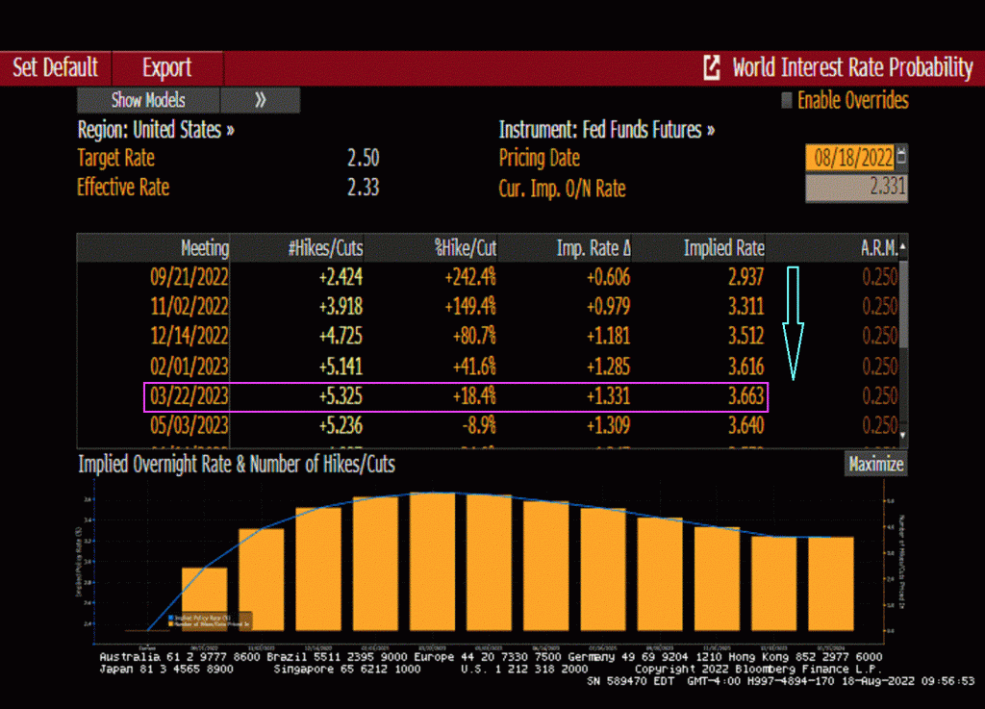
Task: Select the 03/22/2023 meeting row
Action: point(455,396)
